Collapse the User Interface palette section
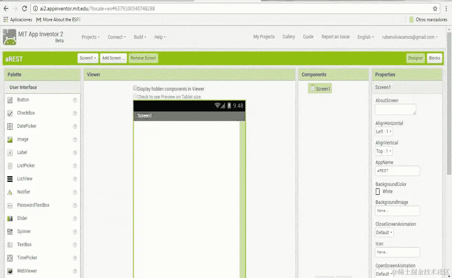The height and width of the screenshot is (278, 452). coord(42,87)
